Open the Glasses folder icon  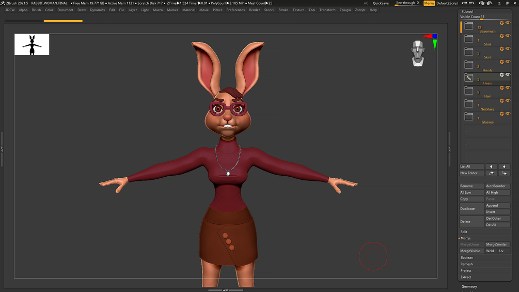click(x=468, y=116)
